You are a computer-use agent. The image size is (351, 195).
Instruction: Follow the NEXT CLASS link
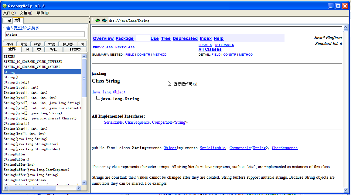125,47
